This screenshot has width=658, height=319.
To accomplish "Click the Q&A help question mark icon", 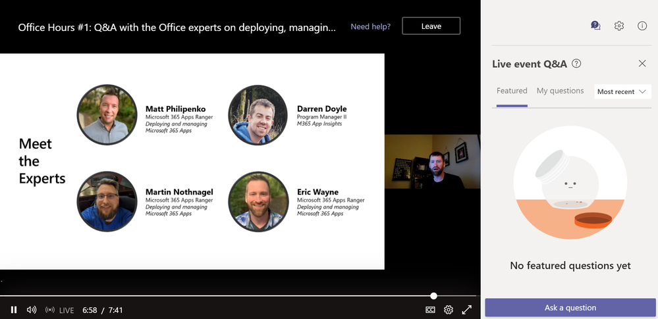I will (576, 64).
